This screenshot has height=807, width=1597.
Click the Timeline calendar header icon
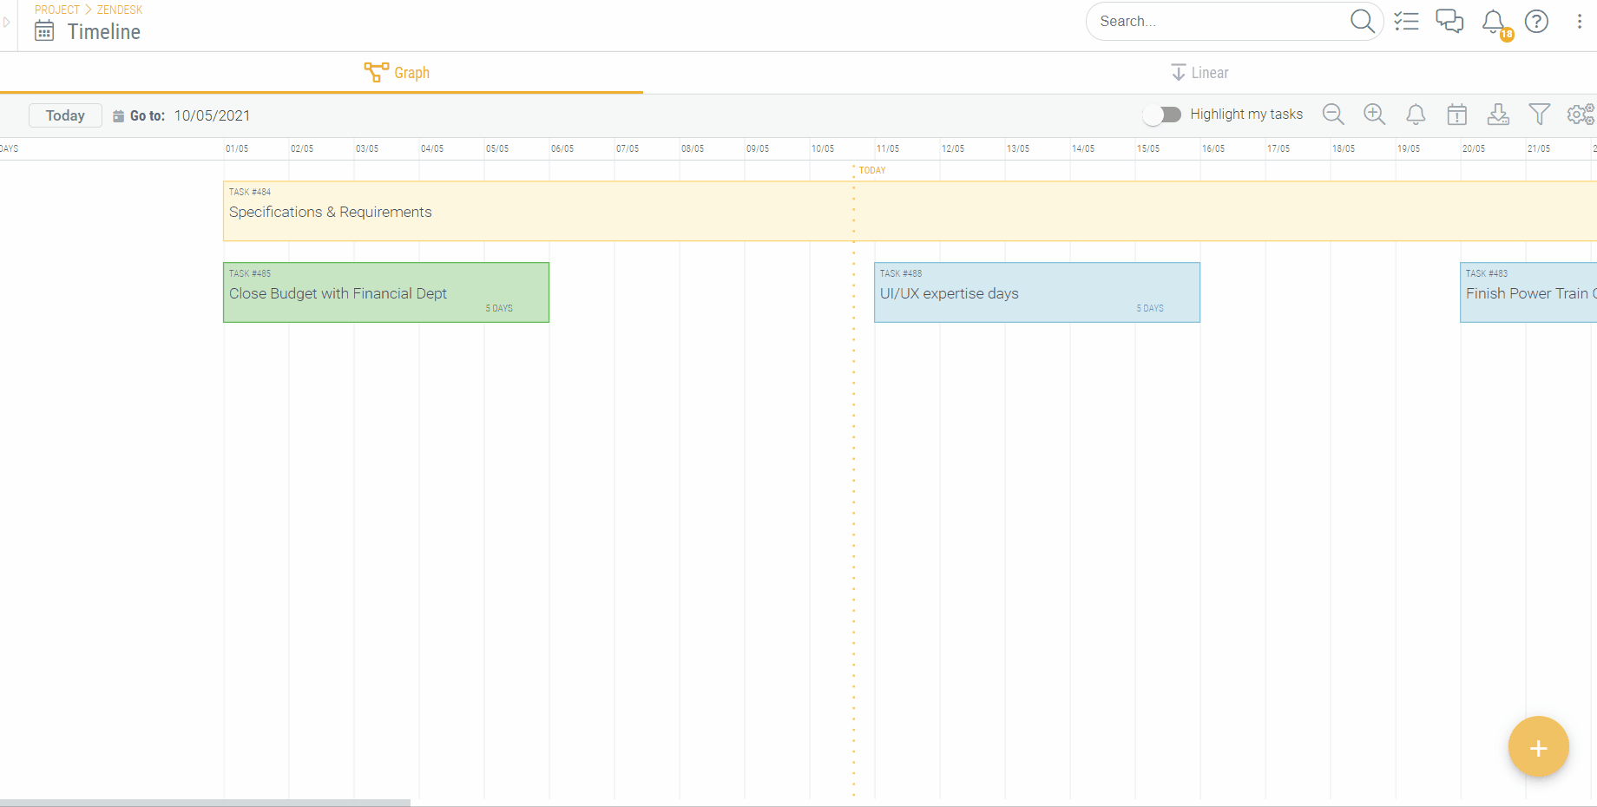click(x=44, y=31)
